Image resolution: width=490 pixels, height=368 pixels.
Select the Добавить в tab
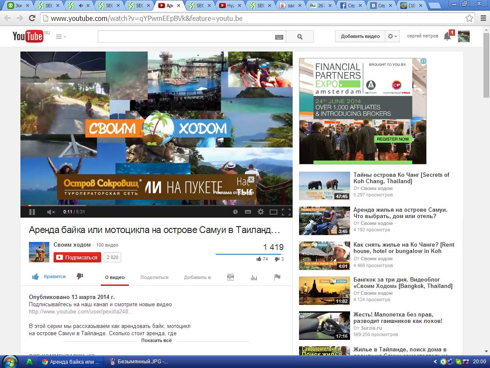tap(197, 277)
